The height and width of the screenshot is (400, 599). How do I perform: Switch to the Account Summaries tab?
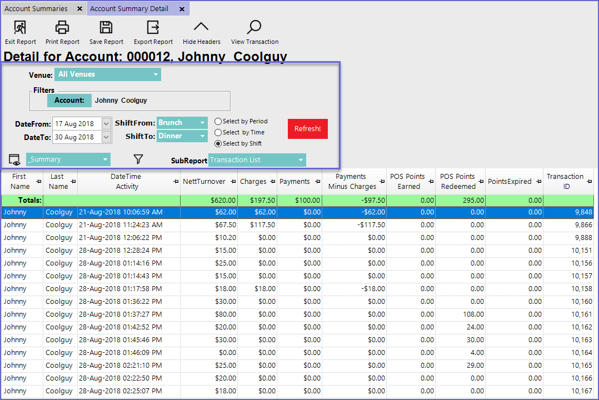pos(36,9)
